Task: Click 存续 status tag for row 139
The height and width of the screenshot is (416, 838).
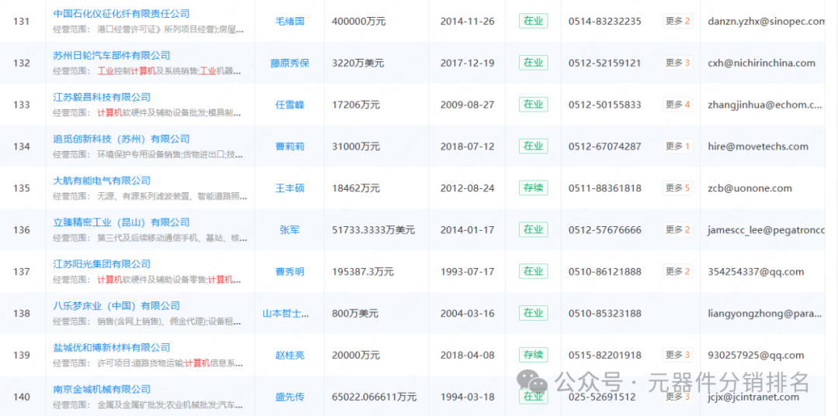Action: point(533,354)
